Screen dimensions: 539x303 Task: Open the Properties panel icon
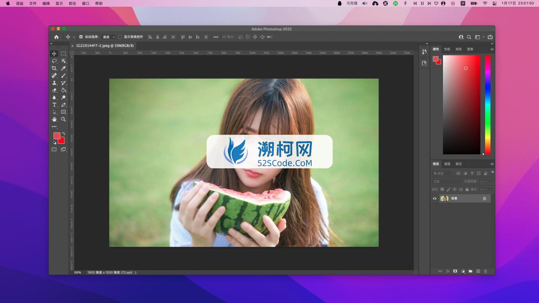pyautogui.click(x=424, y=63)
